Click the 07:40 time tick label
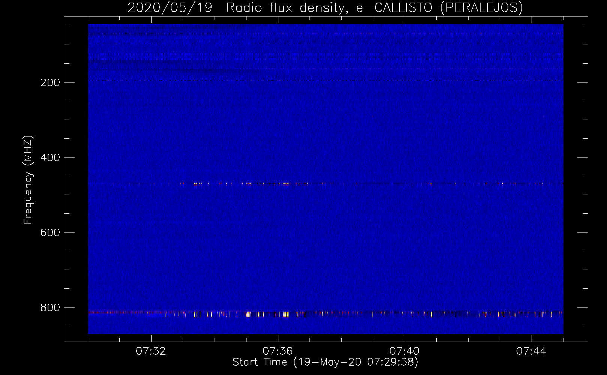Screen dimensions: 607x375 404,351
